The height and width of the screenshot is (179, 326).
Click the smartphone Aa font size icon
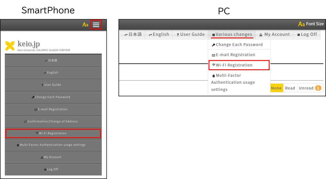(85, 25)
